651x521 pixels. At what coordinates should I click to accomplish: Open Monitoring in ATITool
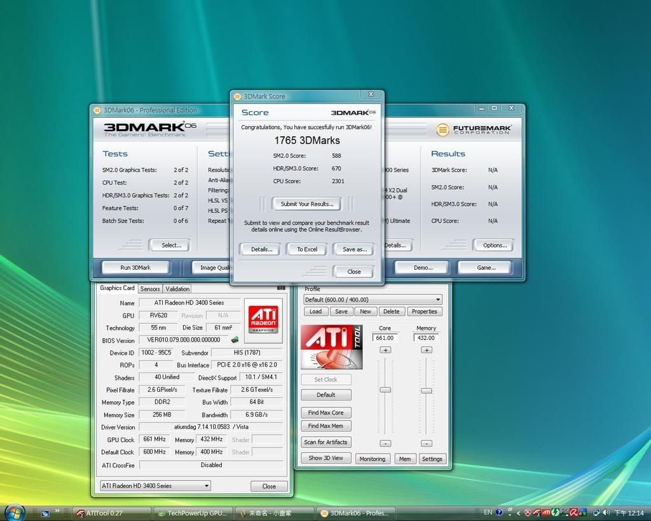pos(372,459)
